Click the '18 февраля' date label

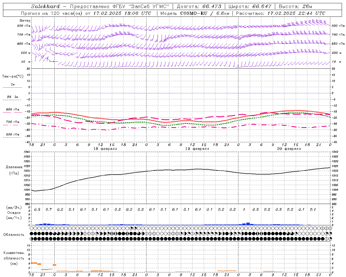[105, 149]
